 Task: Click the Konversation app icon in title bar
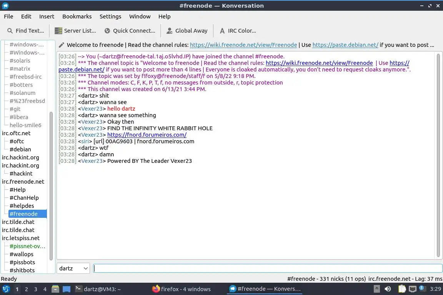coord(5,6)
